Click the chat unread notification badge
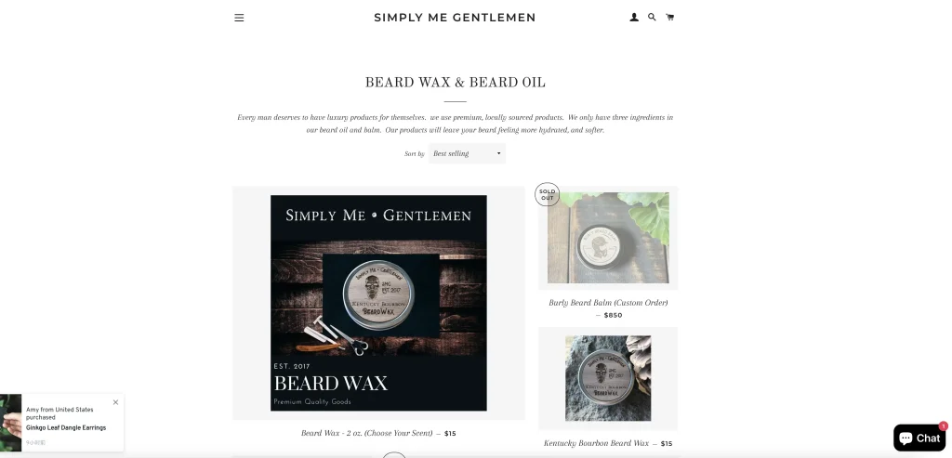 coord(943,425)
